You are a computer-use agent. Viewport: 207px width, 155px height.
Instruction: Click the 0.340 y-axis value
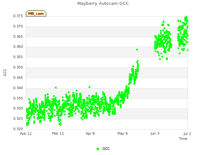pos(18,88)
